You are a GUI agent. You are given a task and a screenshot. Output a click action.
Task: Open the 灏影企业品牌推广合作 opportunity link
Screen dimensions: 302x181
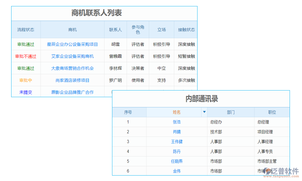[x=72, y=92]
